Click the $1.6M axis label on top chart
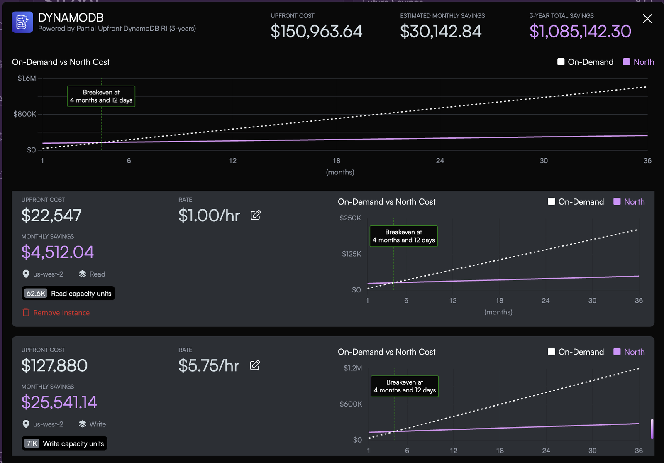 coord(27,78)
